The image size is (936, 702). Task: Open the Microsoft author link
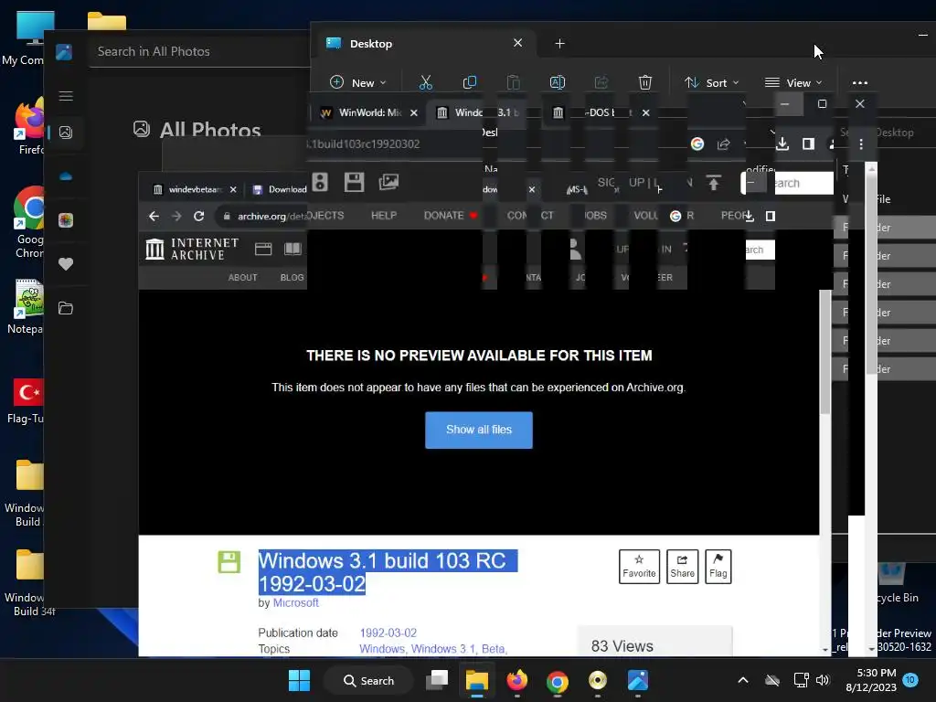(295, 603)
